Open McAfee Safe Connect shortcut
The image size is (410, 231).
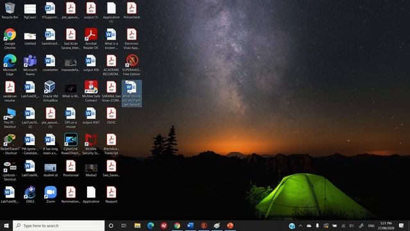pyautogui.click(x=91, y=91)
